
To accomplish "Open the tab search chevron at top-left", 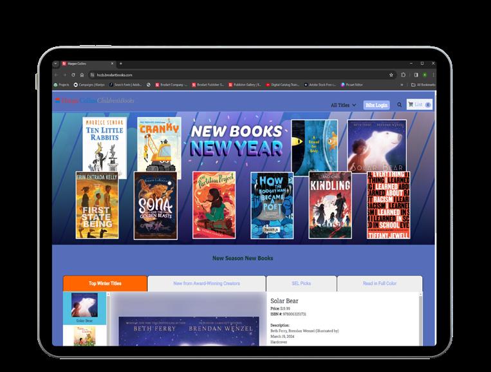I will tap(56, 64).
